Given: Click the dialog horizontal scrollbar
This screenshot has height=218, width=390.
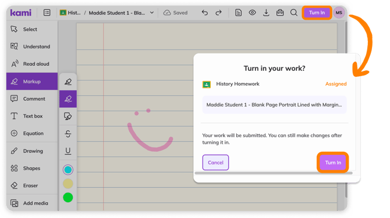Looking at the screenshot, I should (x=274, y=173).
